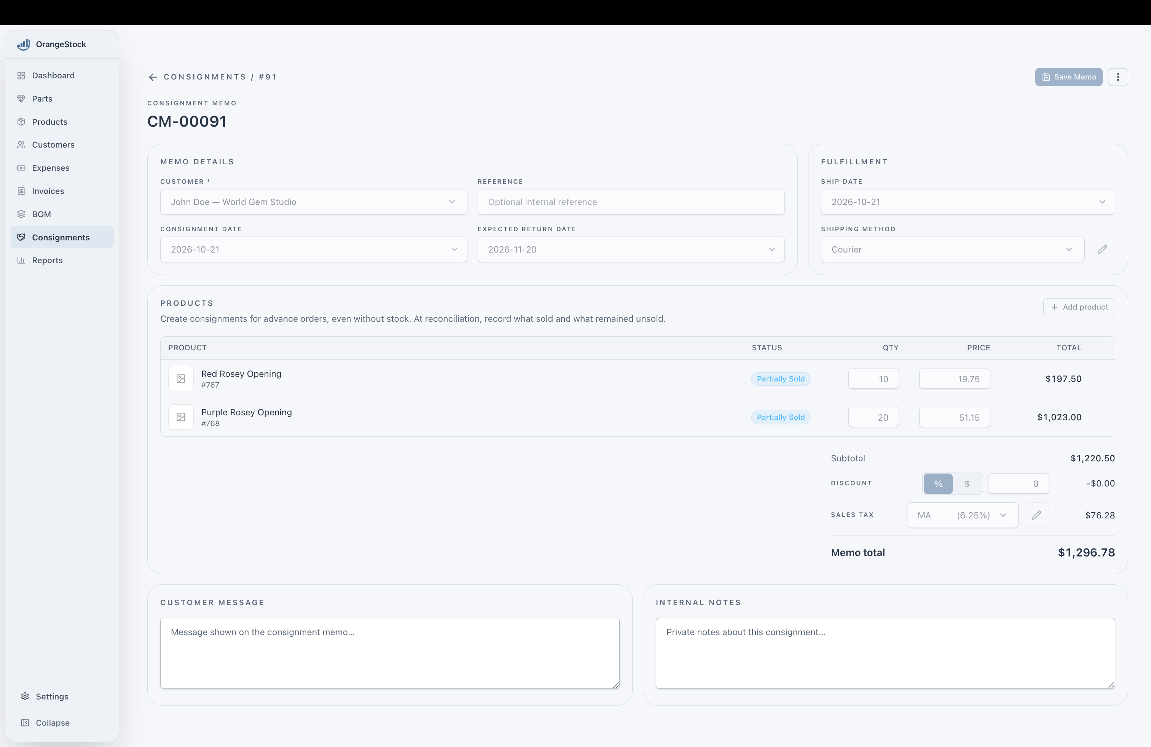Open the Consignment Date picker

[x=313, y=250]
